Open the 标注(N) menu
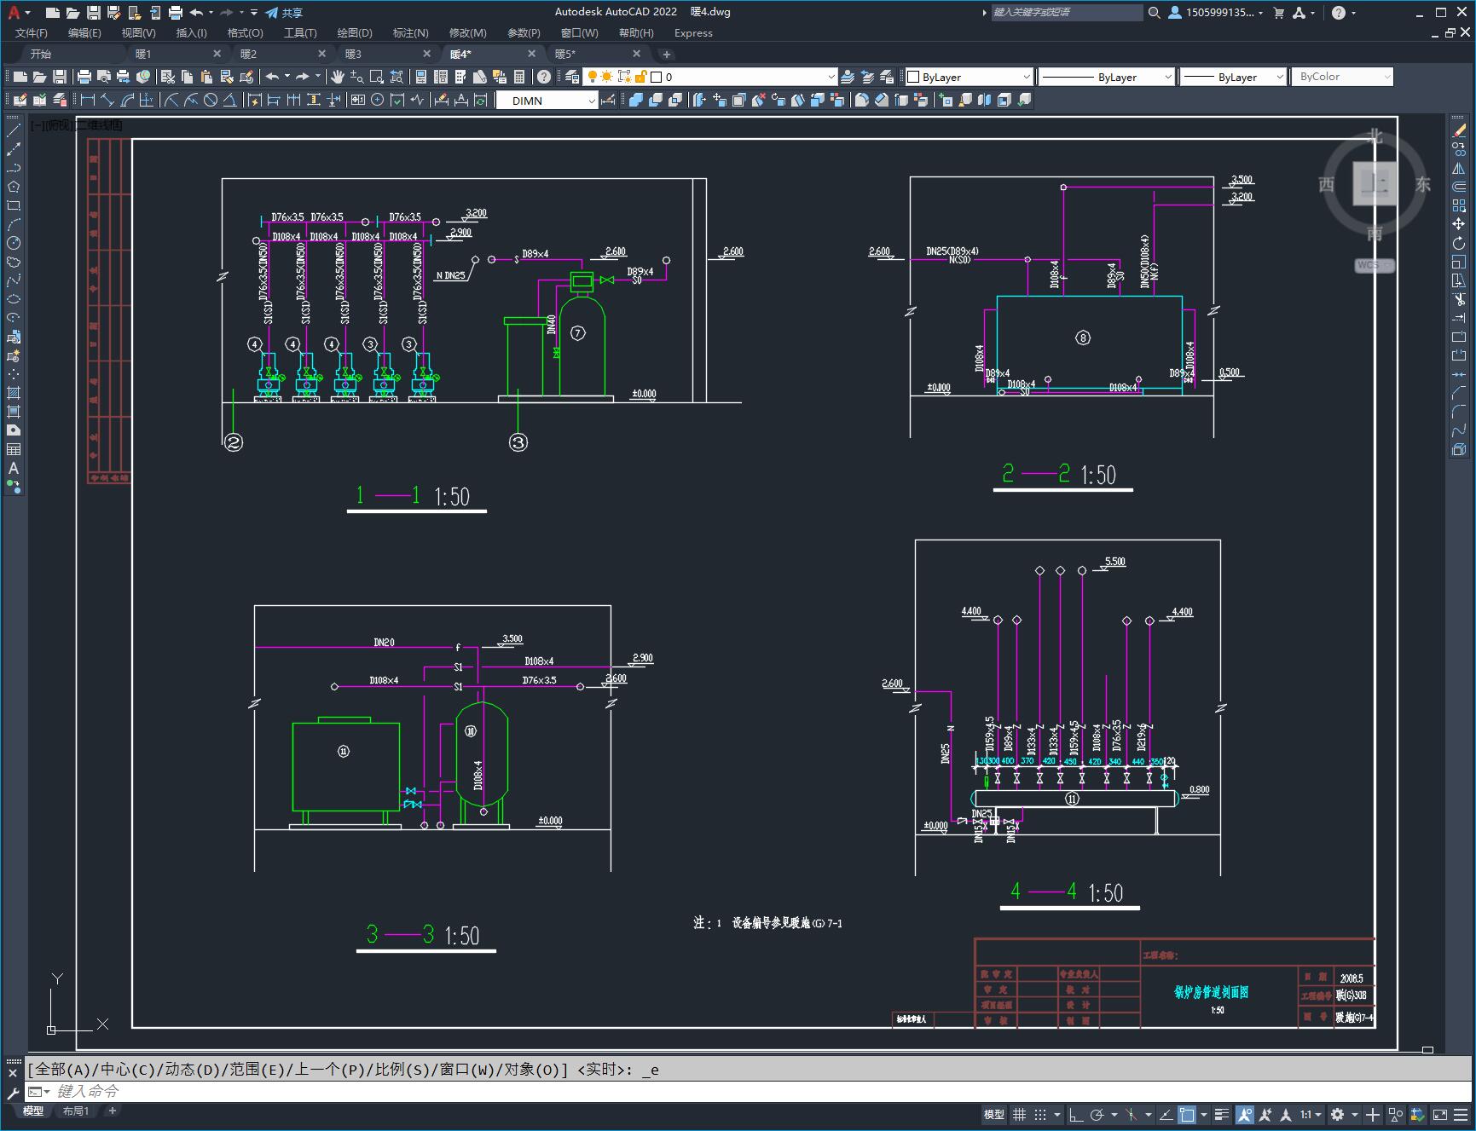Viewport: 1476px width, 1131px height. coord(411,33)
